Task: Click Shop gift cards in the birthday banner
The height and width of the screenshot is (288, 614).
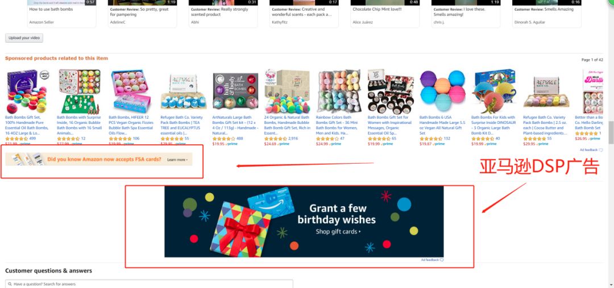Action: [338, 232]
